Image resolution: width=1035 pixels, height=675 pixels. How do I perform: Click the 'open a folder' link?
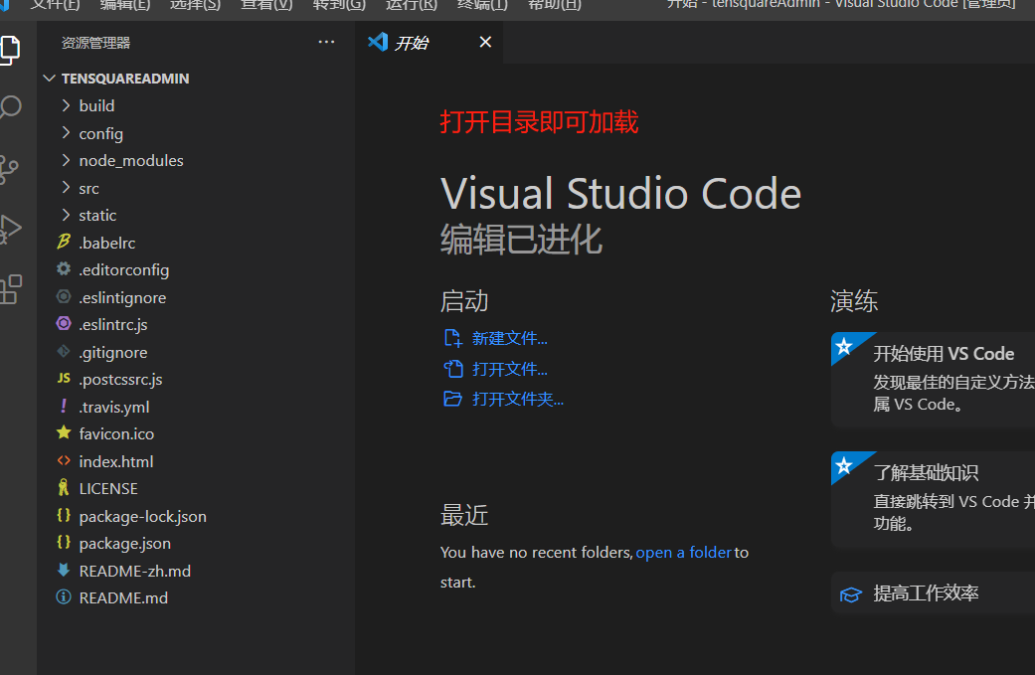coord(683,553)
